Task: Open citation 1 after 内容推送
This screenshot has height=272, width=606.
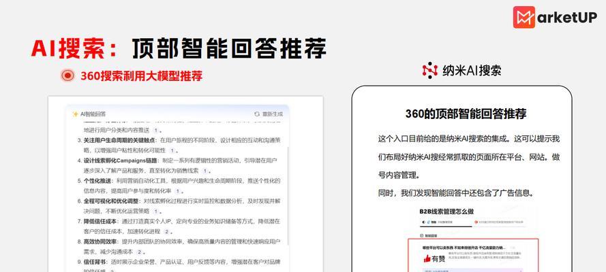Action: pos(155,131)
